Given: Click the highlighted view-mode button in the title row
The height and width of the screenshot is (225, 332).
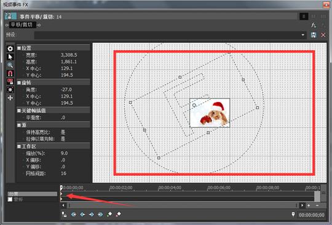Looking at the screenshot, I should tap(304, 17).
